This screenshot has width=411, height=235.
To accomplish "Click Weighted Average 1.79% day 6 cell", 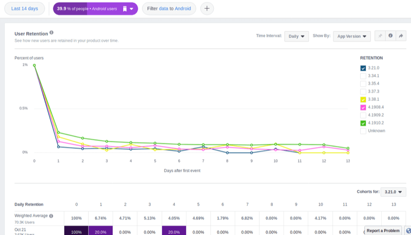I will click(x=222, y=218).
